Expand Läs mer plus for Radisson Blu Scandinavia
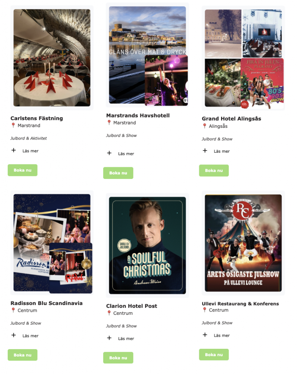Viewport: 297px width, 374px height. click(13, 335)
